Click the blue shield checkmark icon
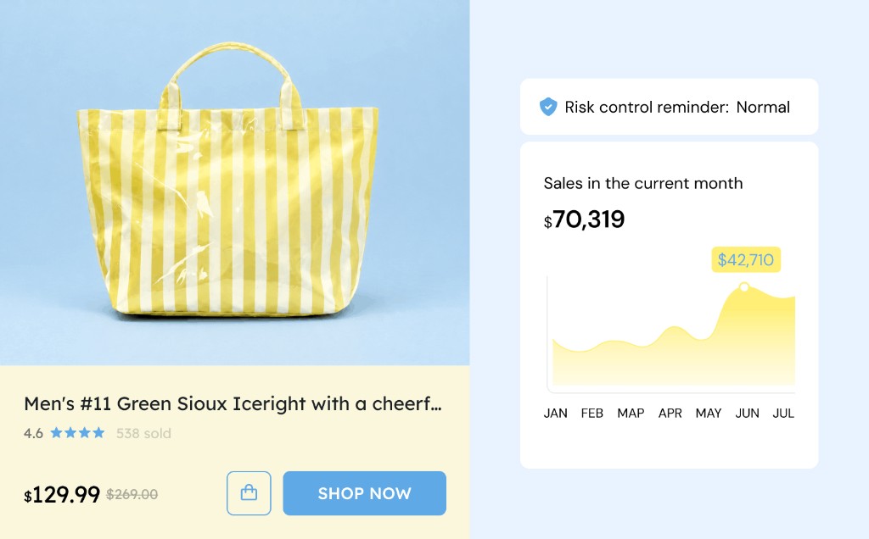This screenshot has height=539, width=869. click(548, 107)
